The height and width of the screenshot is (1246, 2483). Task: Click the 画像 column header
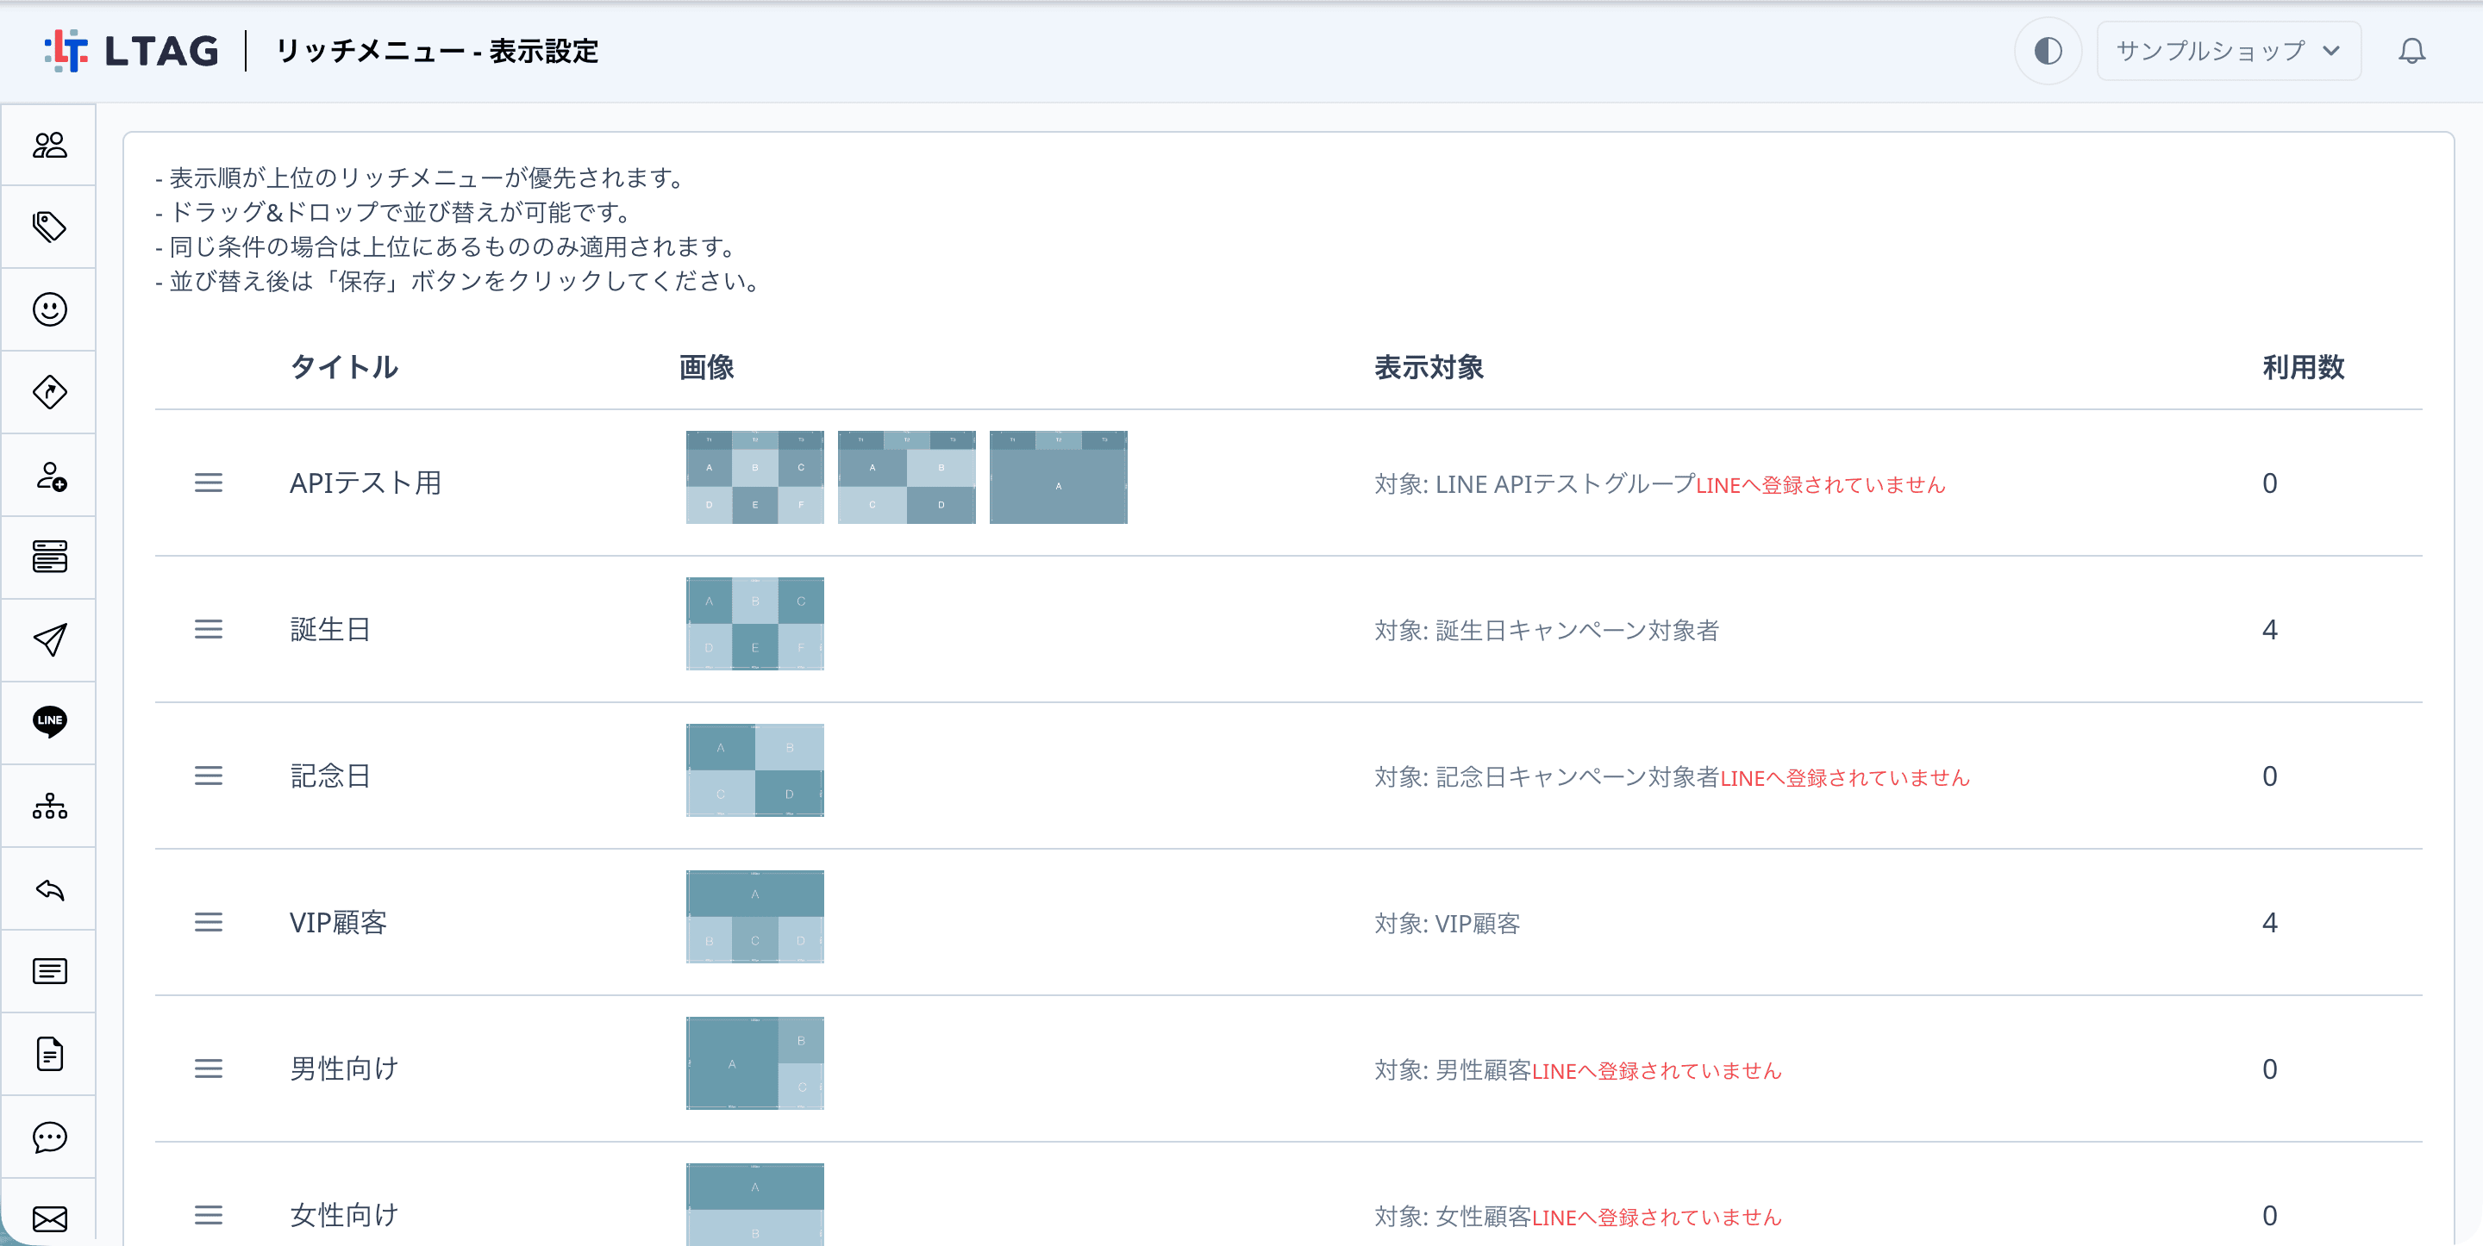(x=707, y=367)
